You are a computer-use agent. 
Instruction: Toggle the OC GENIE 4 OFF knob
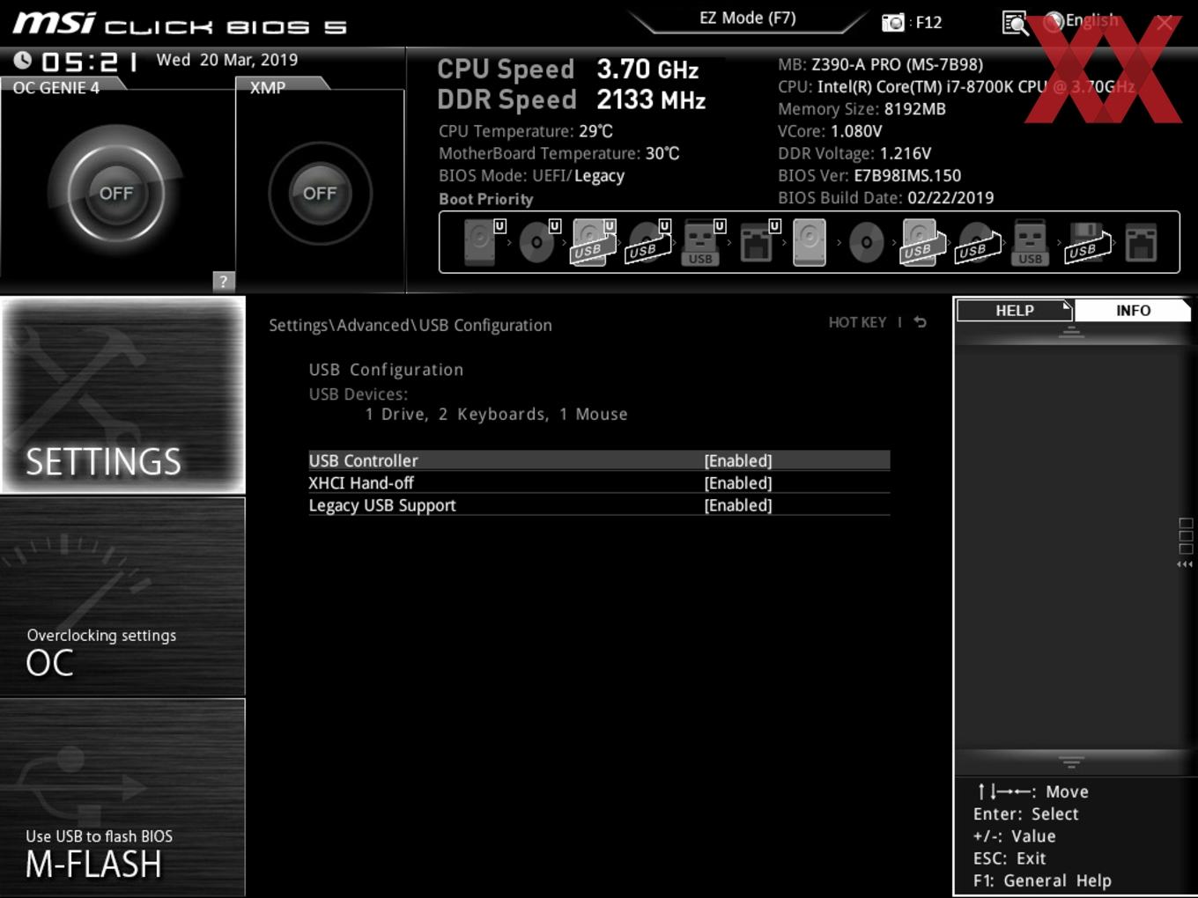(115, 193)
